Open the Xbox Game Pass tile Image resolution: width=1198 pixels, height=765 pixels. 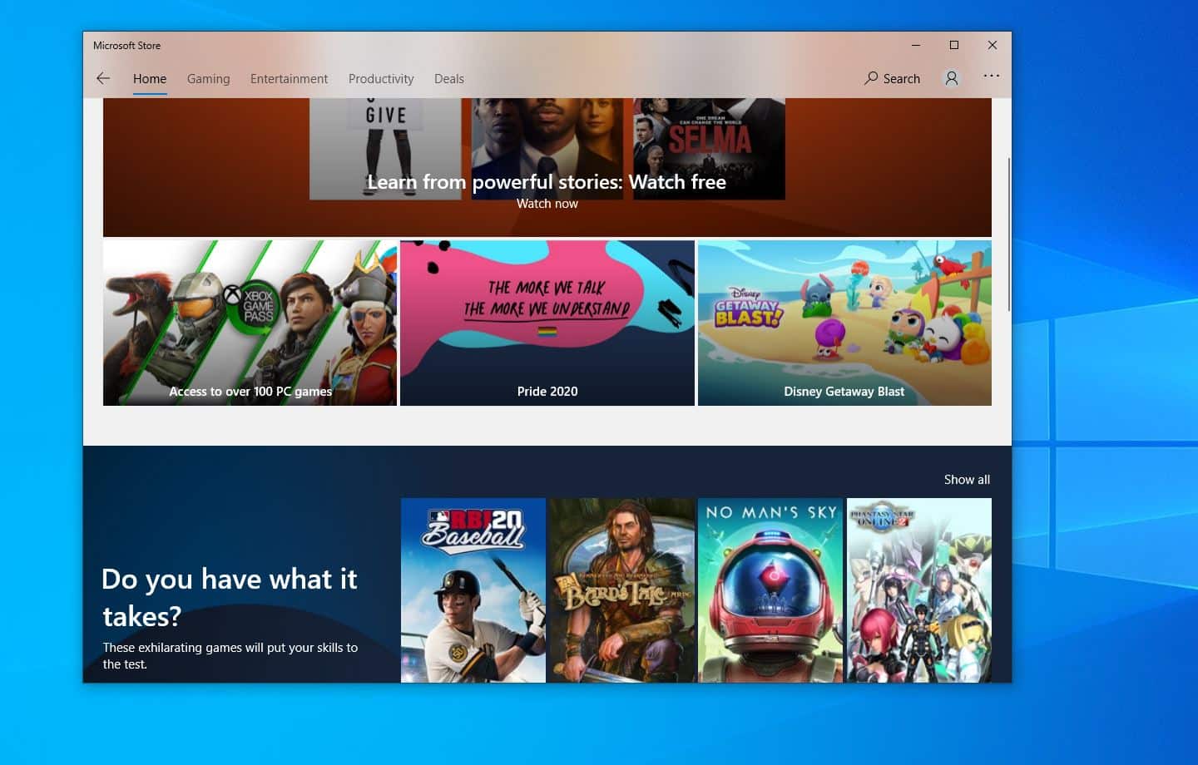tap(250, 323)
